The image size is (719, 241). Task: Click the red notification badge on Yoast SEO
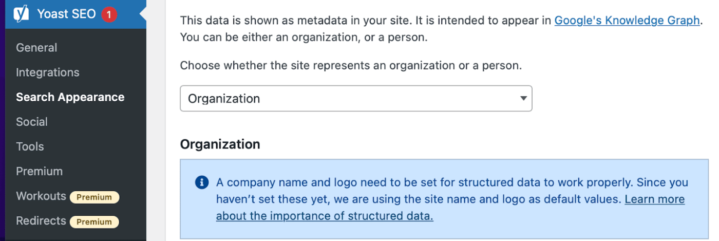(109, 14)
